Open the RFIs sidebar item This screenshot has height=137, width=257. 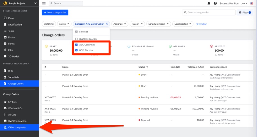11,71
